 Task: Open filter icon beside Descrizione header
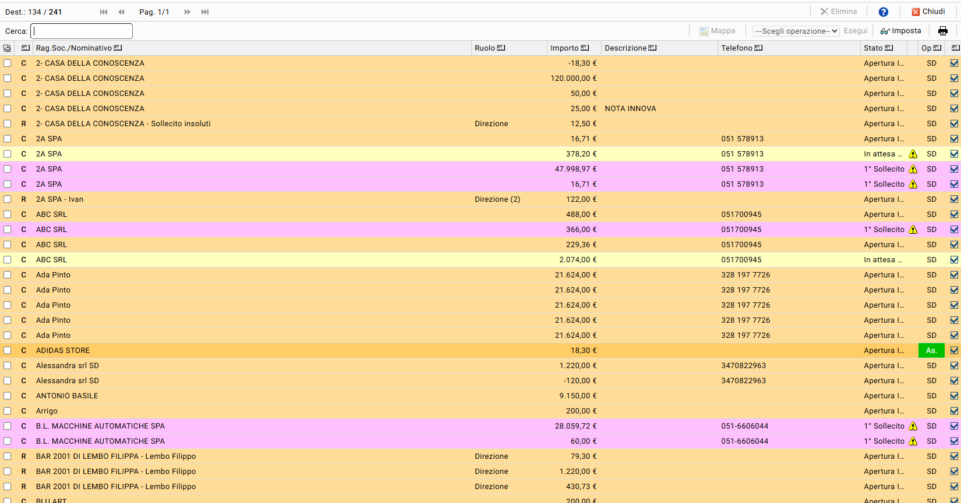pos(652,48)
